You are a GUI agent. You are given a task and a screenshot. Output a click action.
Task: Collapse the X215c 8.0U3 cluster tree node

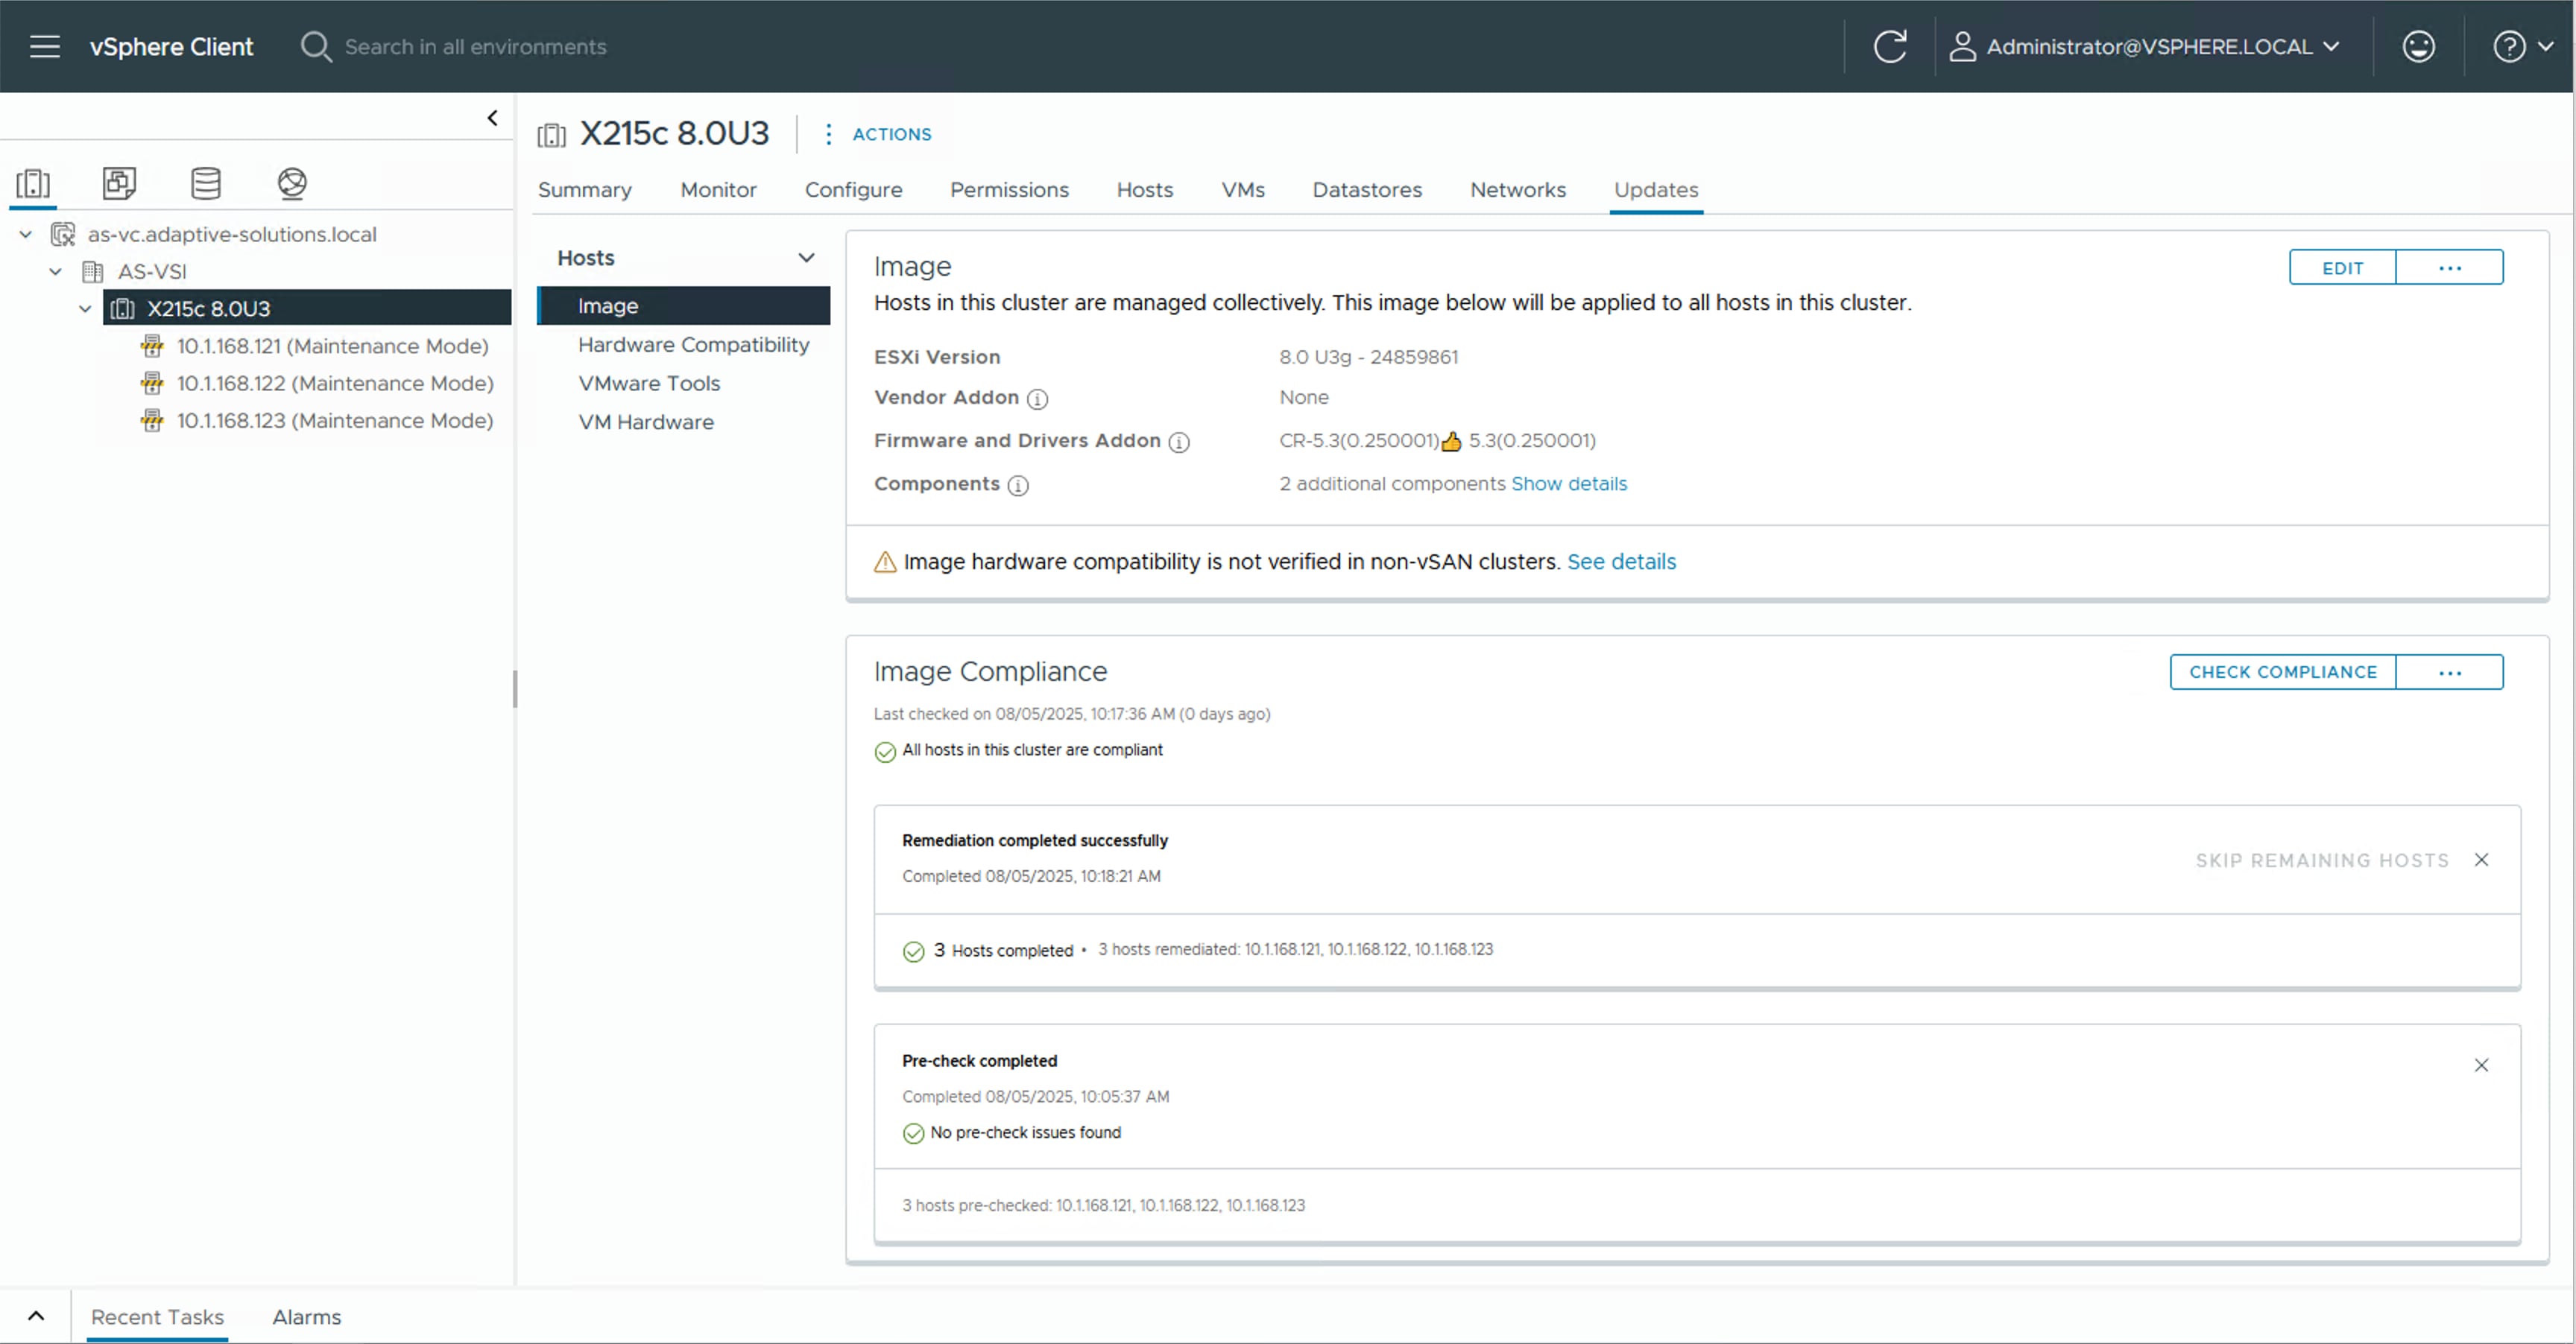87,308
